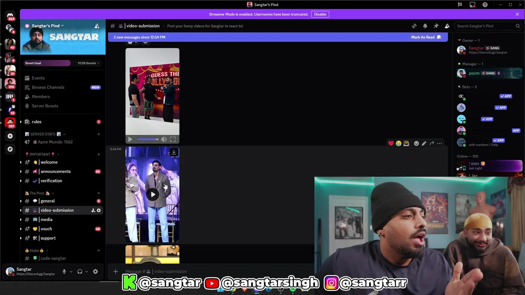Mute microphone in user panel
Viewport: 525px width, 295px height.
pos(64,271)
